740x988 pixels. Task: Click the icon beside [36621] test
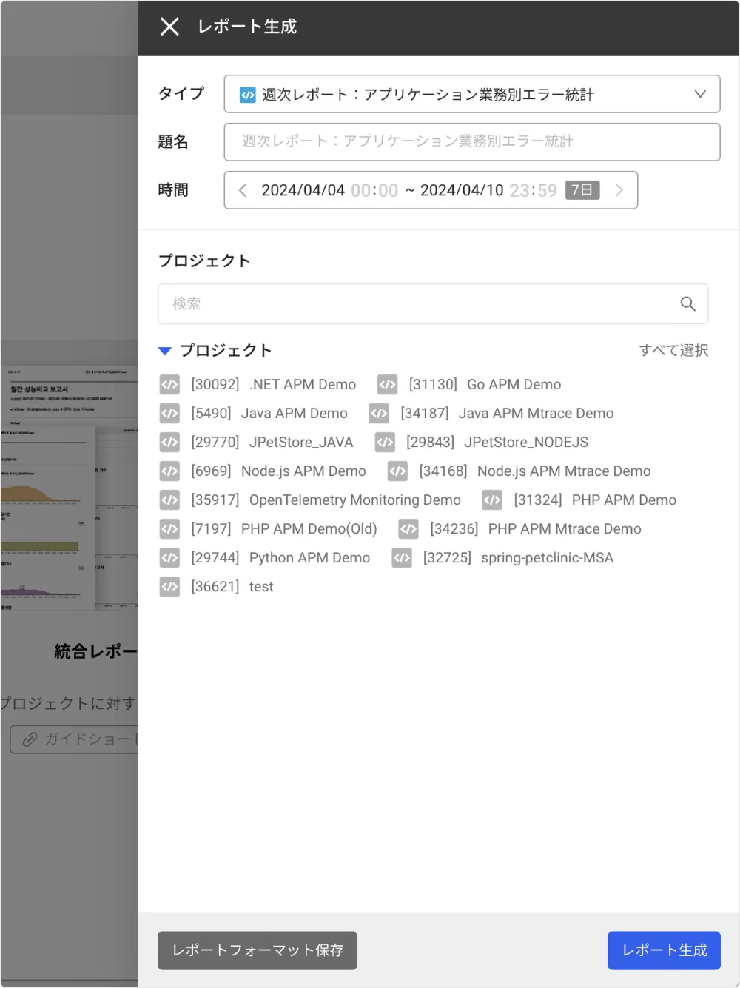(169, 586)
